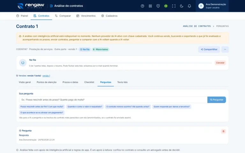The height and width of the screenshot is (153, 245).
Task: Choose suggestion Posso rescindir antes do fim
Action: [42, 107]
